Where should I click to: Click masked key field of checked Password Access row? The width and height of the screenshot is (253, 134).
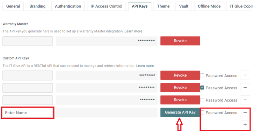pyautogui.click(x=106, y=88)
